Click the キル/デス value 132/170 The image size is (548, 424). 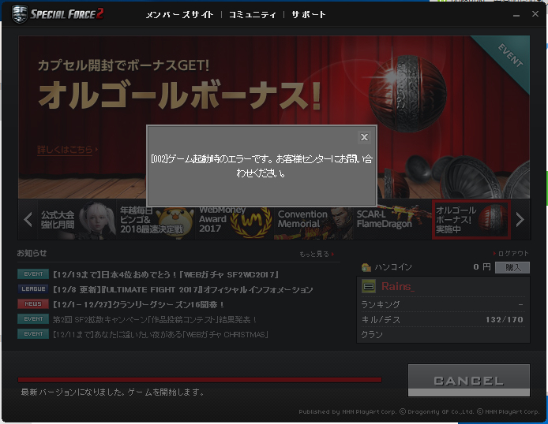[505, 320]
